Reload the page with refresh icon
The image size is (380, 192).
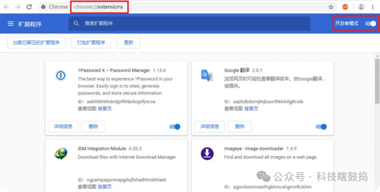(29, 7)
